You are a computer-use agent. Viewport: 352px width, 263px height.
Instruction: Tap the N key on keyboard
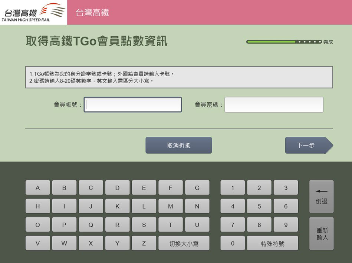tap(197, 206)
